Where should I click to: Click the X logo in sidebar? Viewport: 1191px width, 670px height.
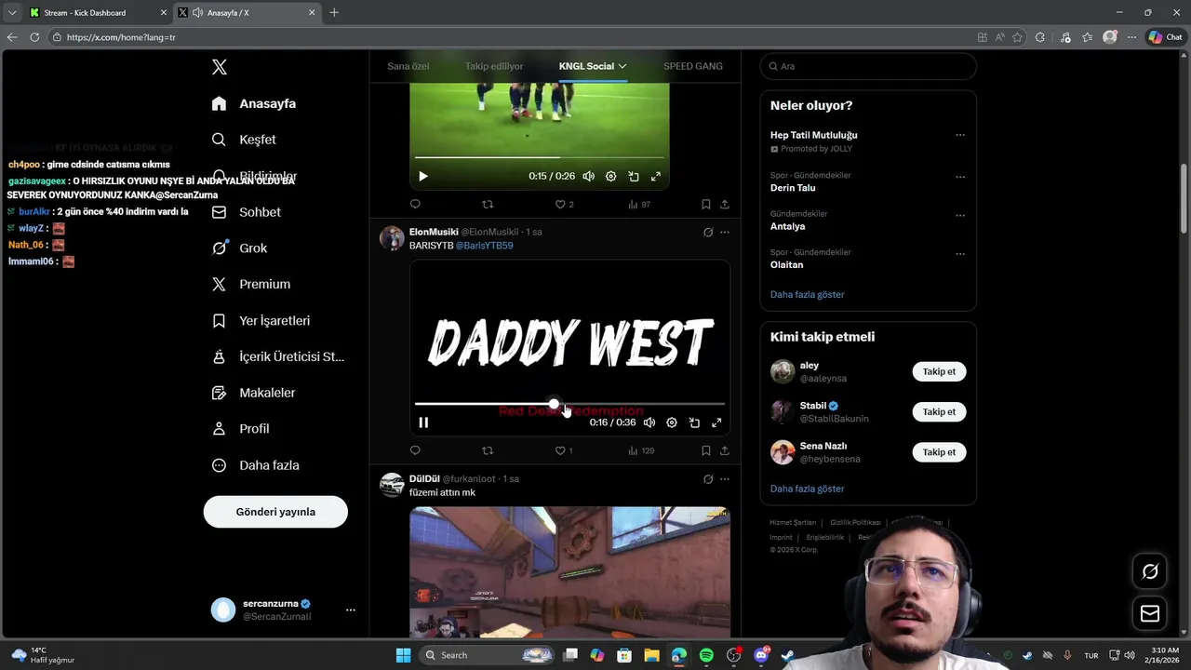219,67
